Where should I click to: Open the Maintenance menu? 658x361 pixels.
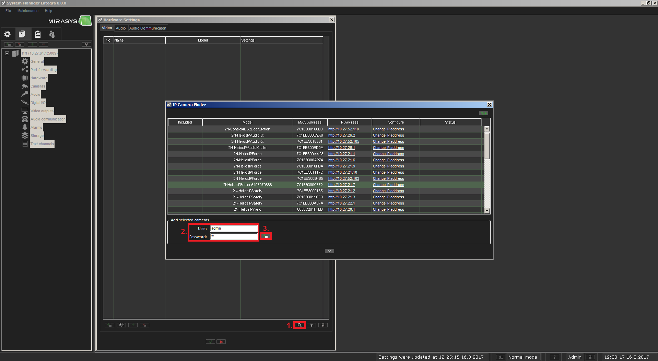coord(28,11)
